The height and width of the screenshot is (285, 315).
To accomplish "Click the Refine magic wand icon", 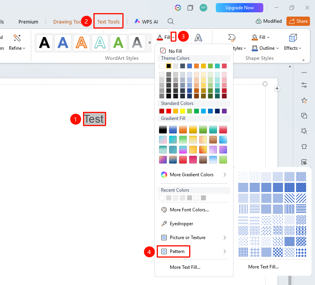I will [x=17, y=38].
